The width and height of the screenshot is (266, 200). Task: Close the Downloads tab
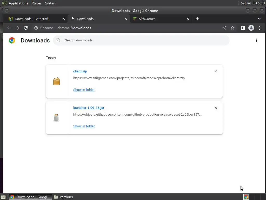(126, 19)
